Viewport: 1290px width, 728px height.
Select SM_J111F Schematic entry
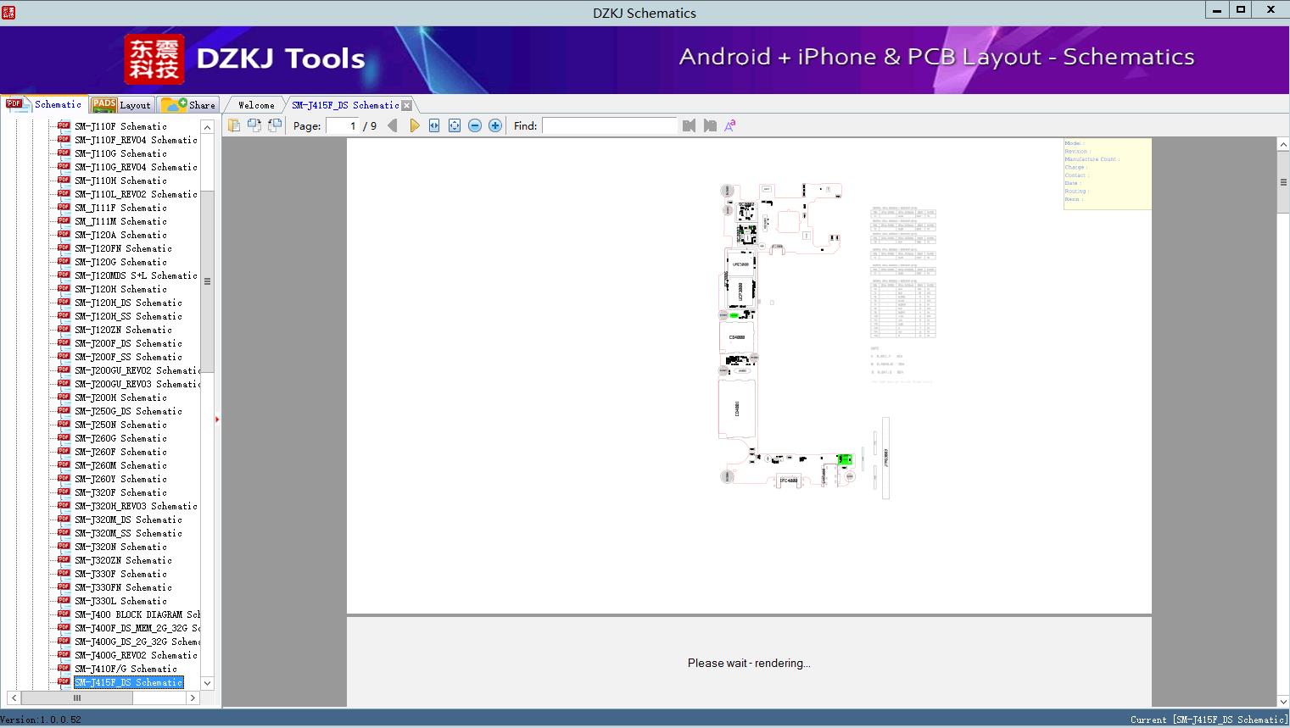pos(120,208)
